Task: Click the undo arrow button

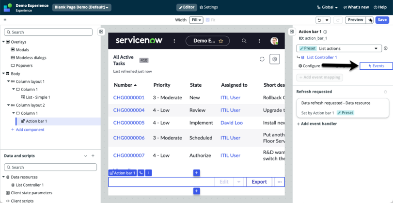Action: coord(319,20)
